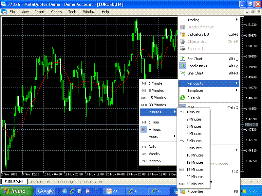Screen dimensions: 262x196
Task: Switch to the USDJPY,H4 chart tab
Action: [93, 182]
